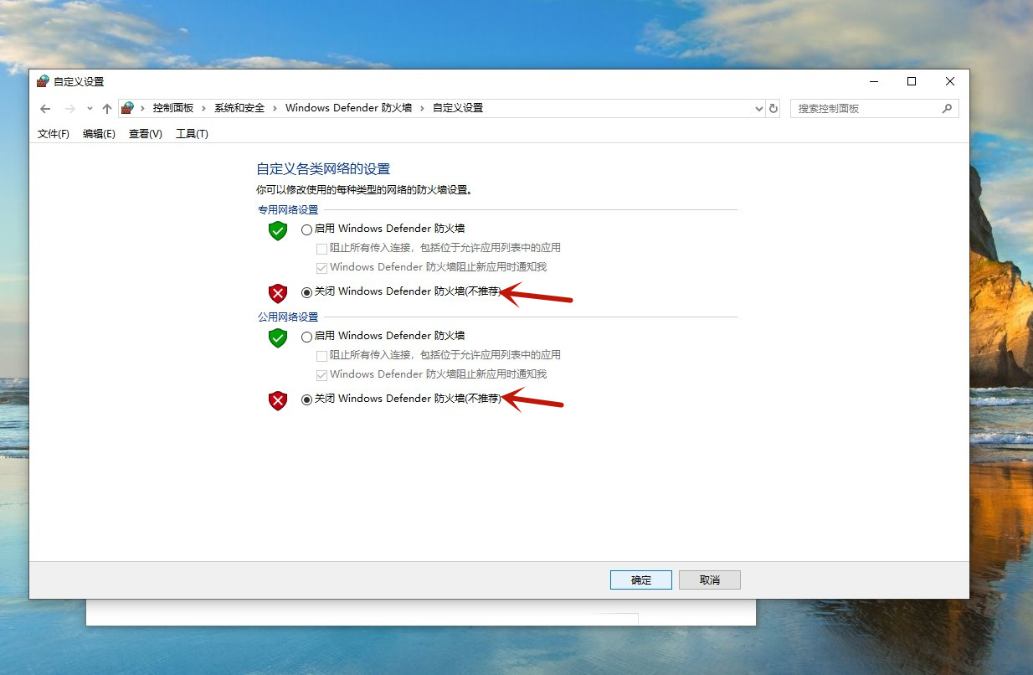Toggle 阻止所有传入连接 checkbox under 公用网络设置
This screenshot has height=675, width=1033.
321,356
